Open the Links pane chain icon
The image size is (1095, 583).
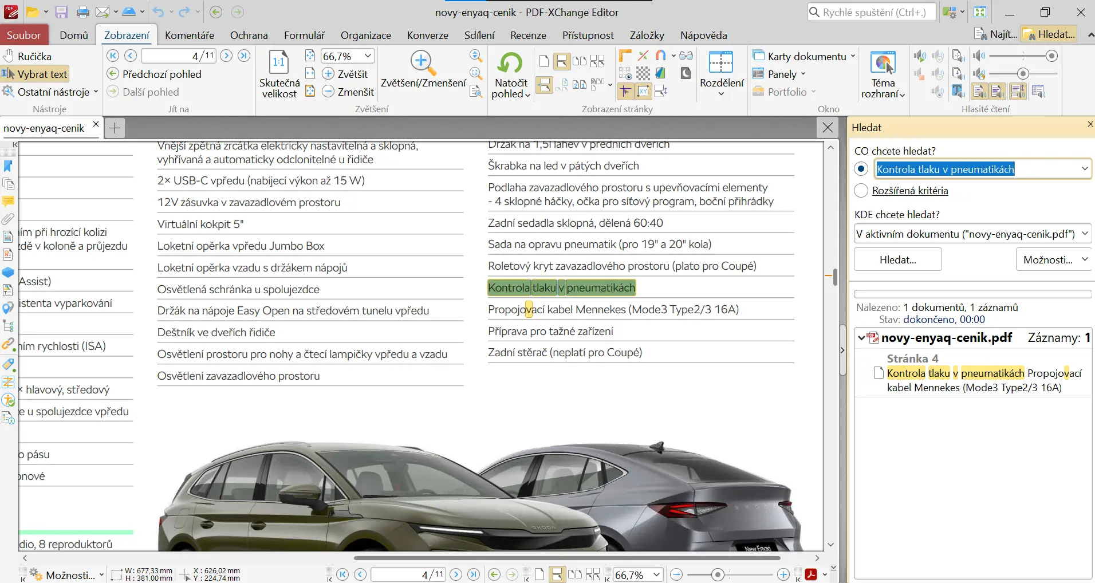click(x=8, y=344)
